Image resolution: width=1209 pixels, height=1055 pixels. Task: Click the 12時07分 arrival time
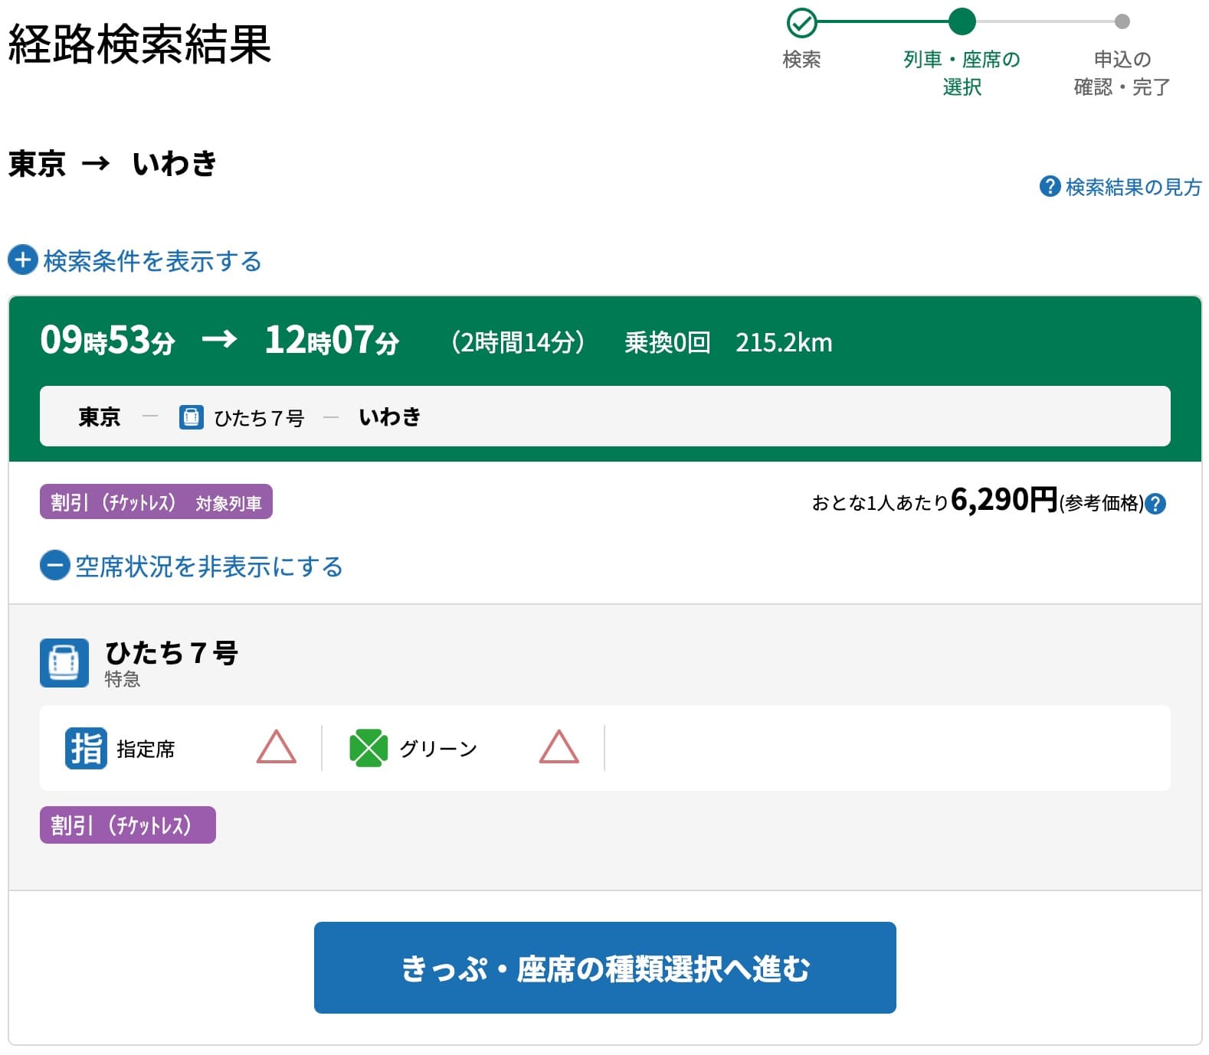pyautogui.click(x=332, y=340)
